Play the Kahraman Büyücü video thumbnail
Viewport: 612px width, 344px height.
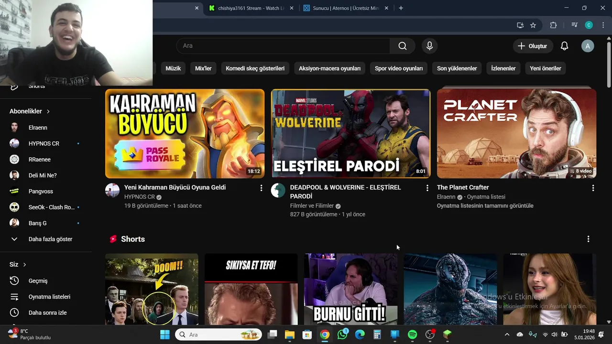[x=185, y=134]
